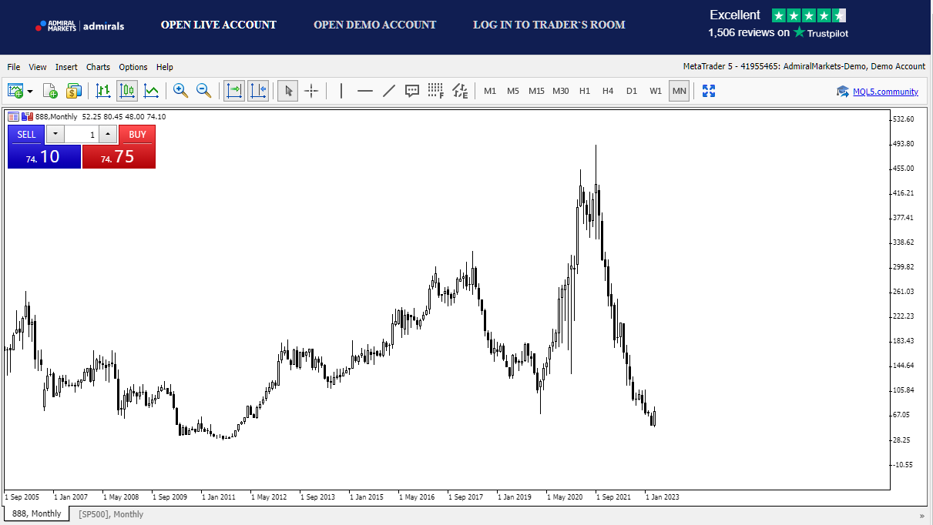Switch chart to bar chart
The image size is (933, 525).
pyautogui.click(x=103, y=91)
